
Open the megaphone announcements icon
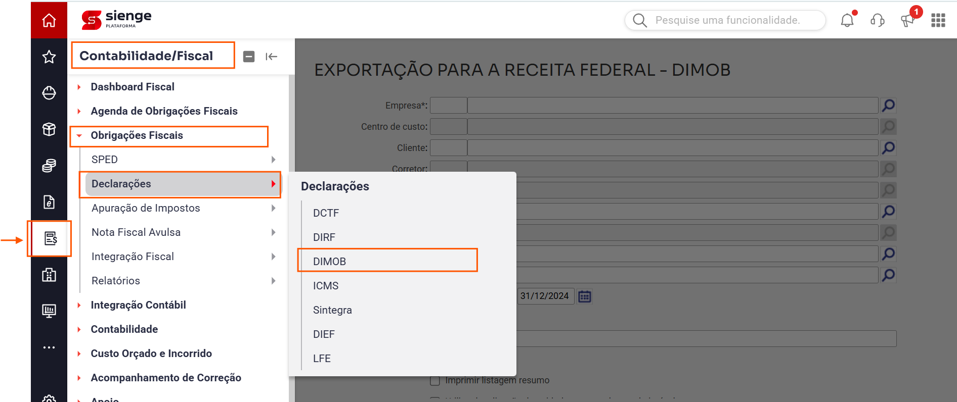tap(907, 20)
